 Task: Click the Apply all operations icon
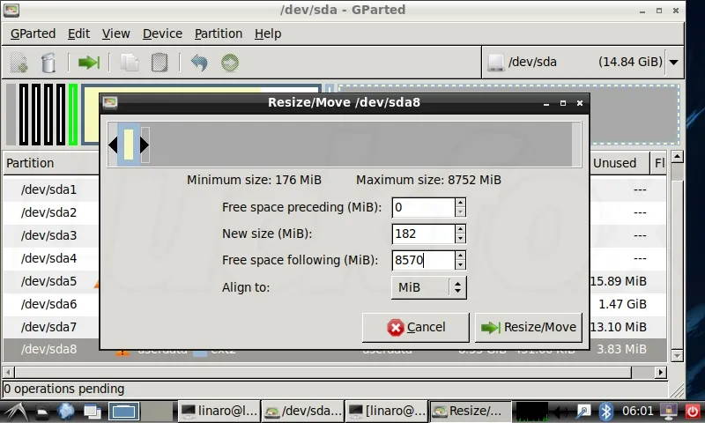pyautogui.click(x=230, y=63)
